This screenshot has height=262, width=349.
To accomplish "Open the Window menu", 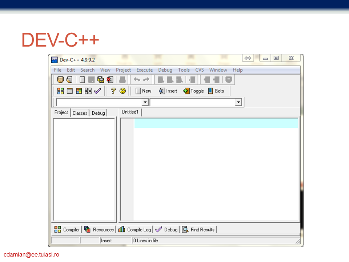I will click(x=218, y=70).
